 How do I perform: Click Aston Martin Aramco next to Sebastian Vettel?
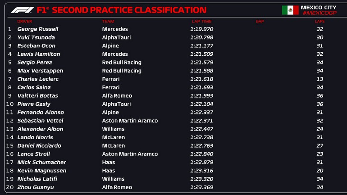[x=130, y=121]
